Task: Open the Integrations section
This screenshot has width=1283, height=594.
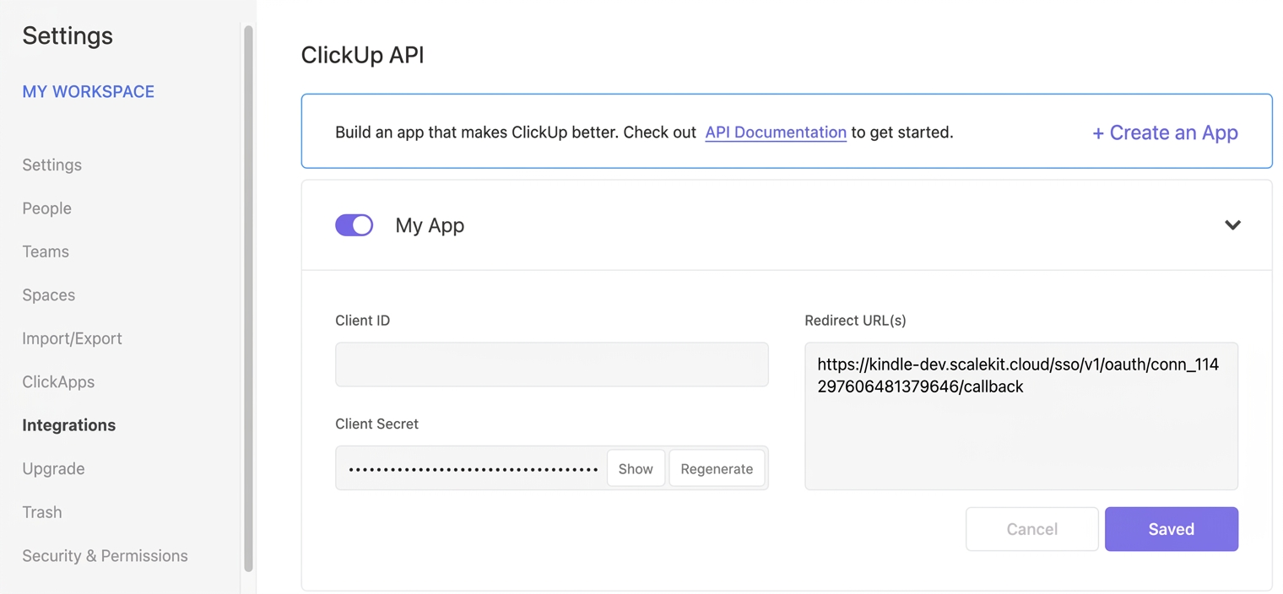Action: (x=68, y=425)
